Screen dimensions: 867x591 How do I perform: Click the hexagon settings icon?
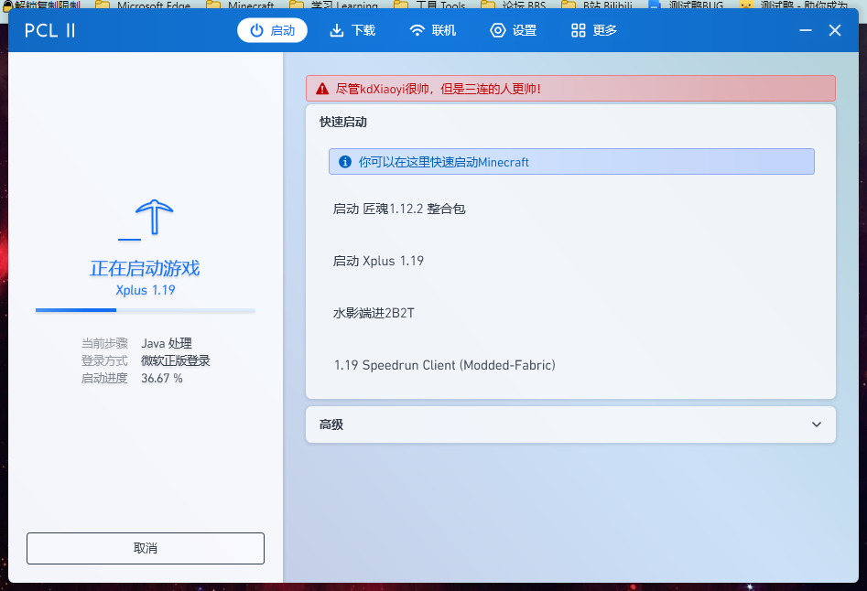click(498, 30)
